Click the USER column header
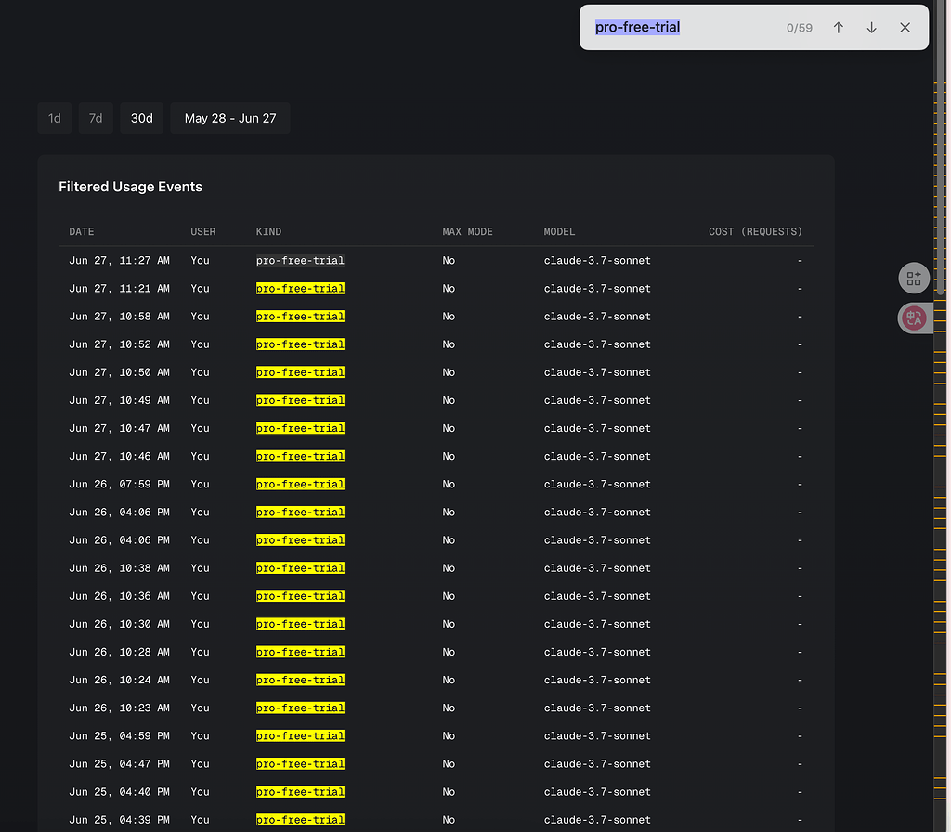This screenshot has height=832, width=951. click(x=203, y=231)
